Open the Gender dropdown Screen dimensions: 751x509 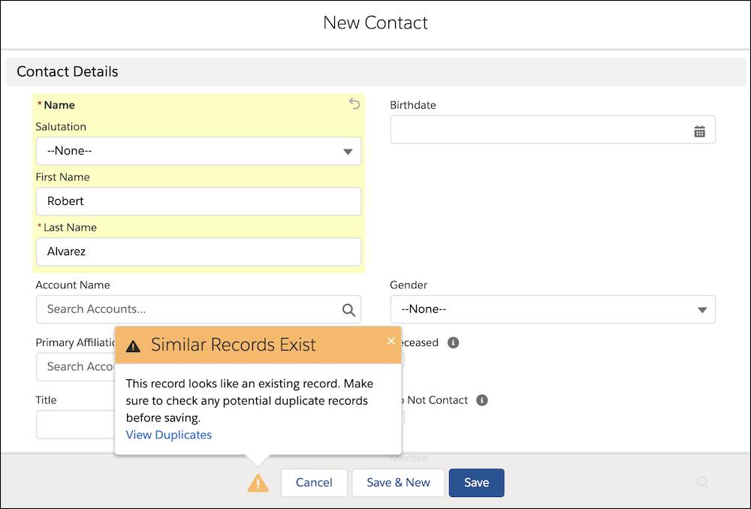tap(553, 309)
